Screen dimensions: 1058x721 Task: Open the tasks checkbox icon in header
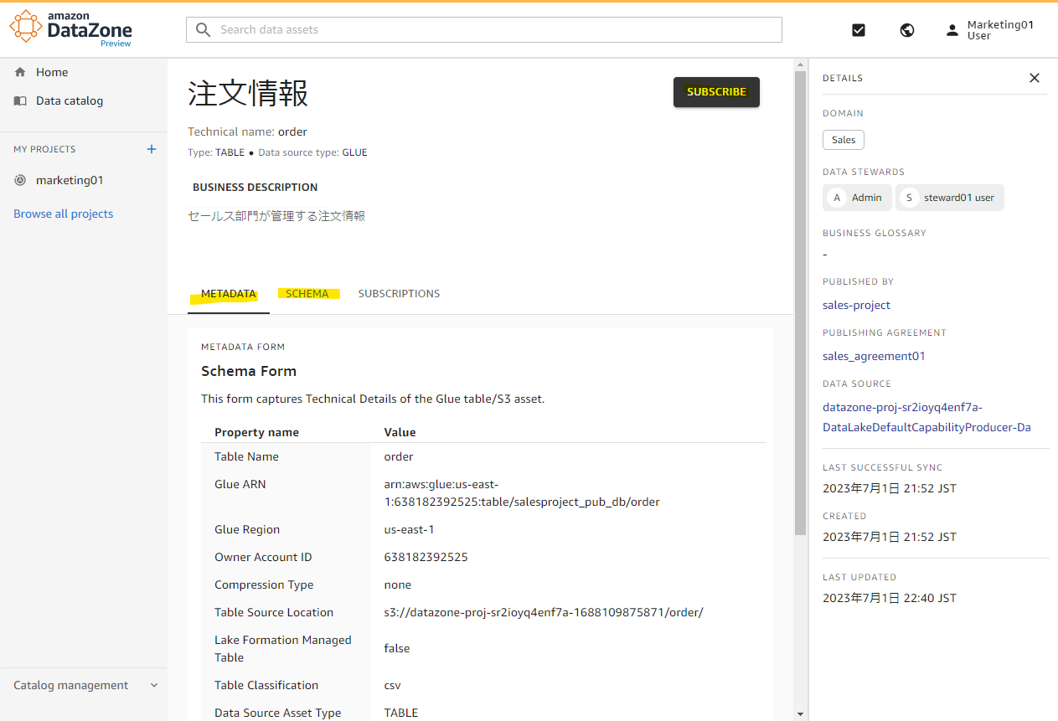859,30
